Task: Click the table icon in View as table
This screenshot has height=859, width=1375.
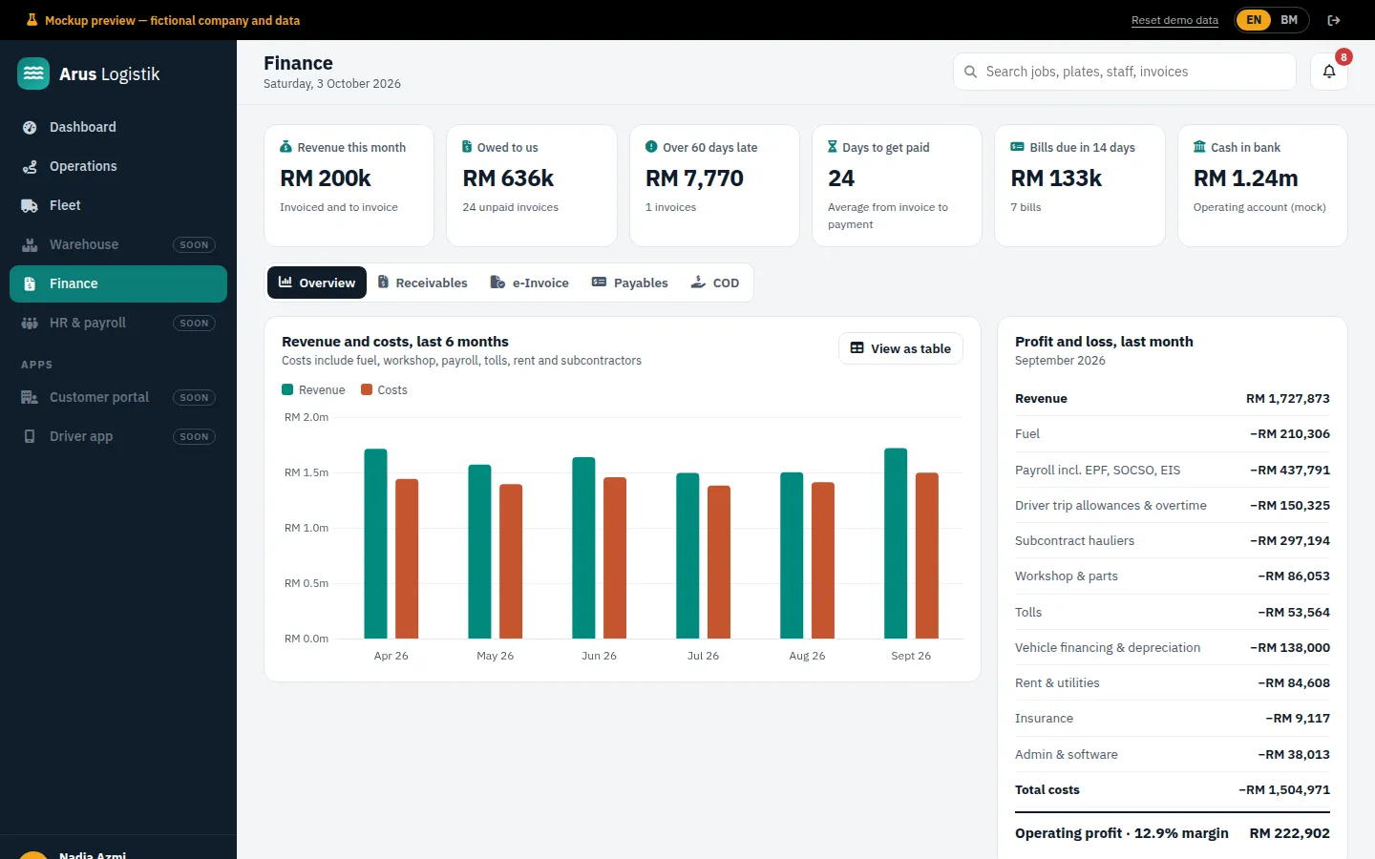Action: click(x=857, y=348)
